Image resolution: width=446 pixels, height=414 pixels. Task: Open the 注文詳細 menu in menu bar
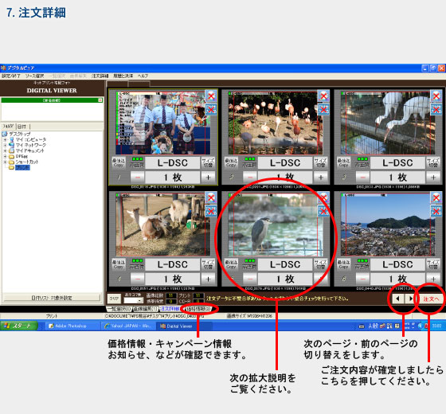point(100,76)
